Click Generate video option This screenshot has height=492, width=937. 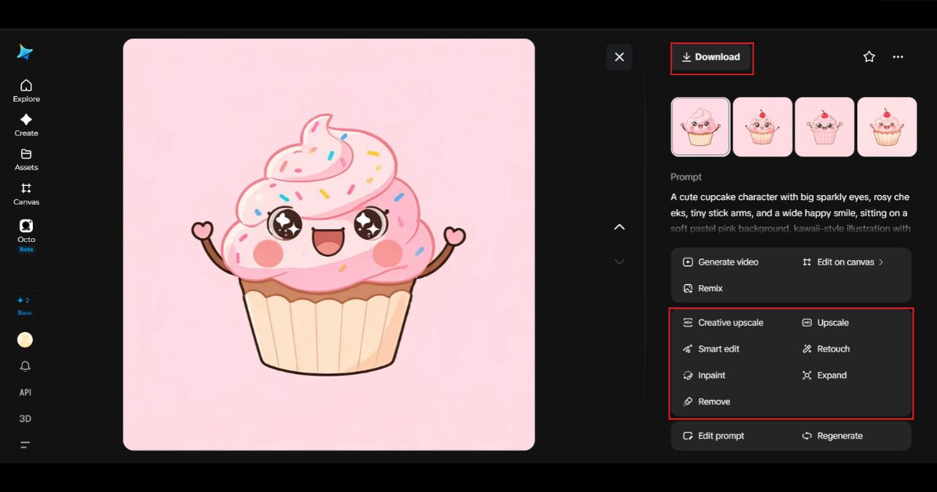721,262
